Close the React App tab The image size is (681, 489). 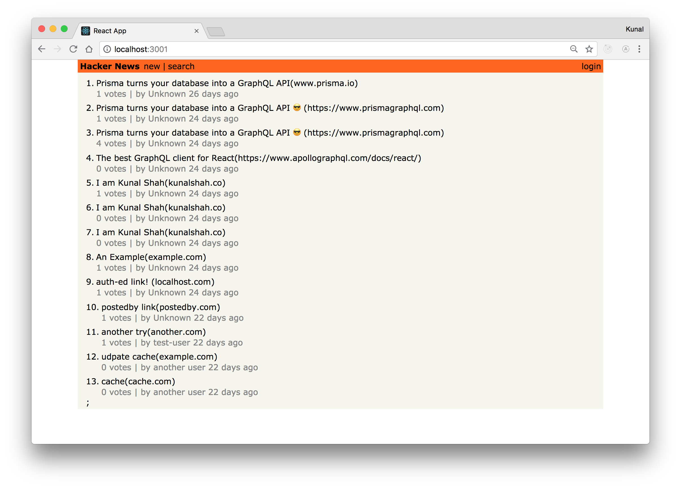click(x=196, y=31)
